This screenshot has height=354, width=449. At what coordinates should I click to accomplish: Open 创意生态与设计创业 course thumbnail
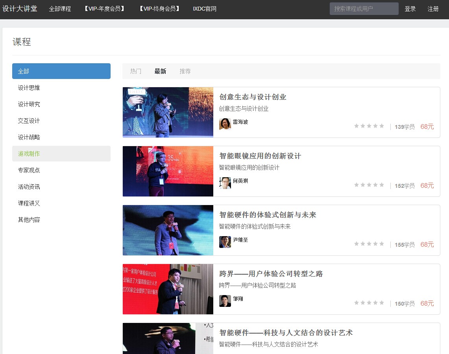pos(168,112)
